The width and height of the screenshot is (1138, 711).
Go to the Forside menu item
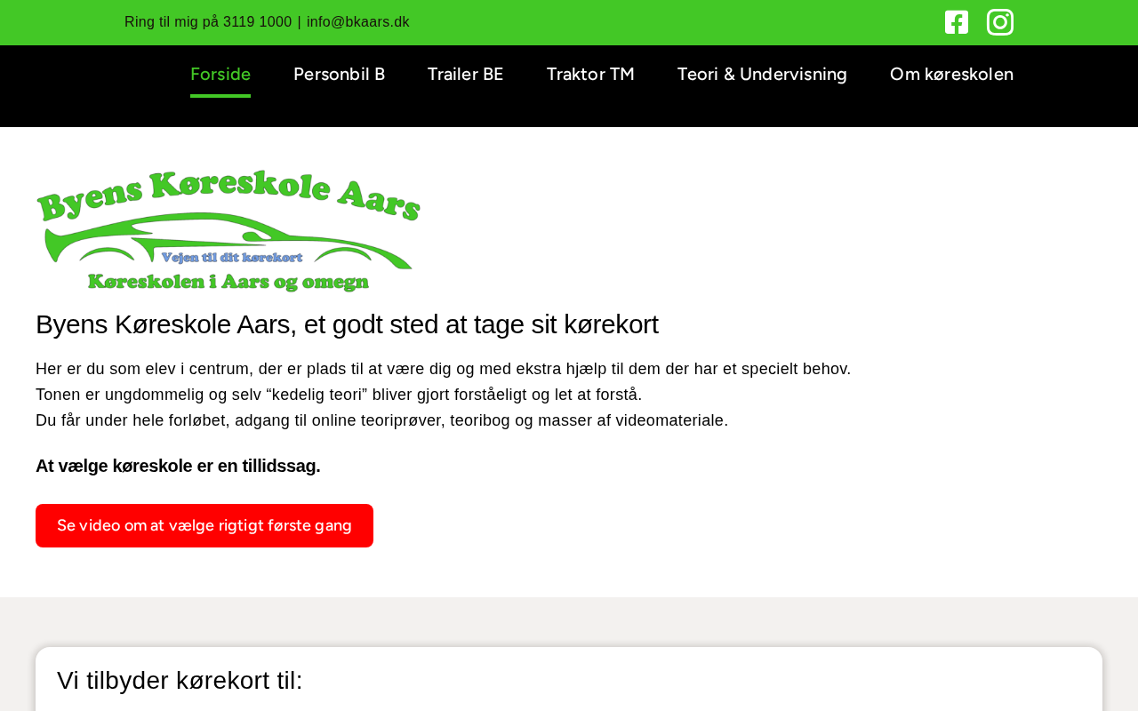click(x=220, y=74)
